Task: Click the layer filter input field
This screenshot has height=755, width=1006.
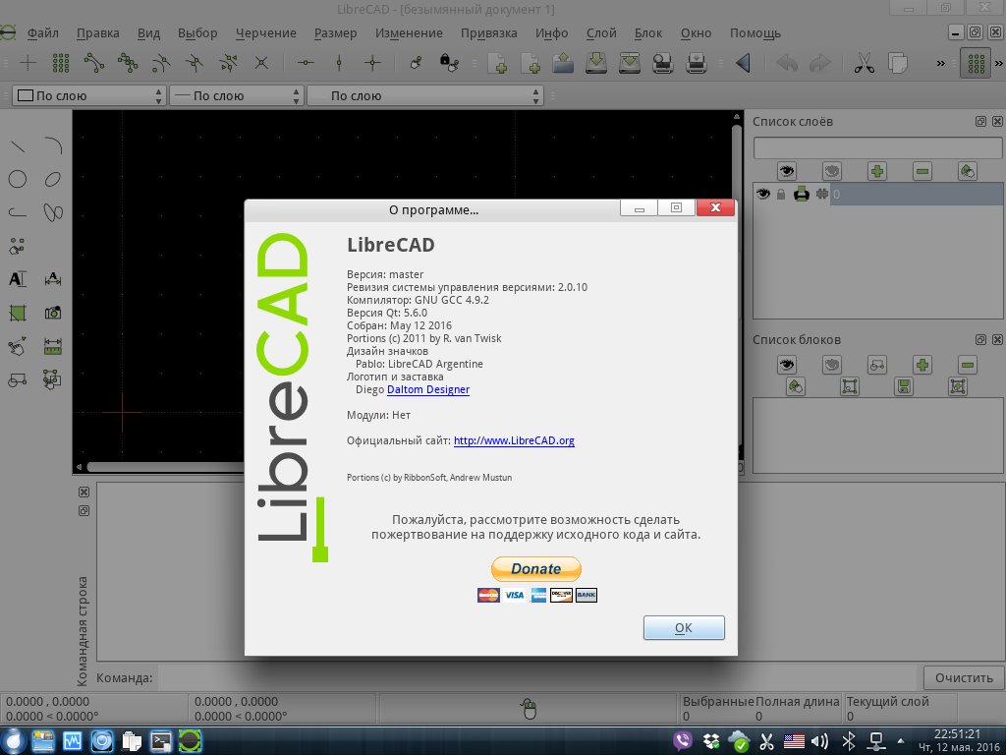Action: (x=877, y=147)
